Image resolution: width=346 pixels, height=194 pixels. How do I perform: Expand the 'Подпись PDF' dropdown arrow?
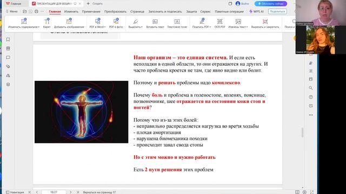(210, 27)
